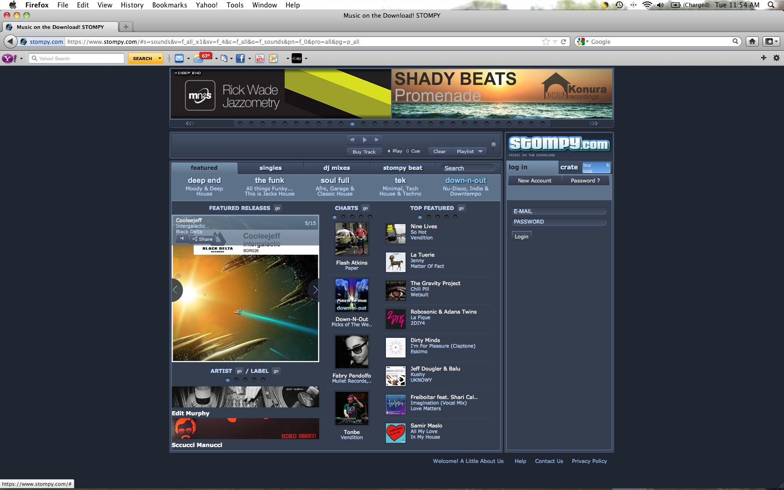
Task: Open the Yahoo SEARCH button dropdown arrow
Action: 160,58
